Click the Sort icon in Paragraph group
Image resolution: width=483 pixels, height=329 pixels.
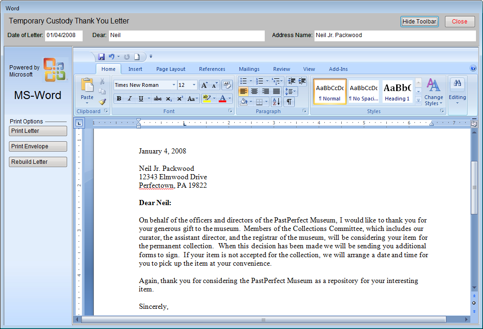point(276,102)
